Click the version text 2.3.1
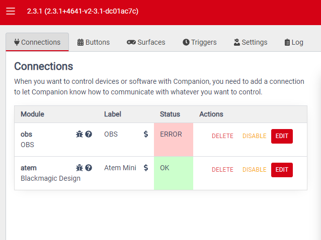 click(83, 11)
